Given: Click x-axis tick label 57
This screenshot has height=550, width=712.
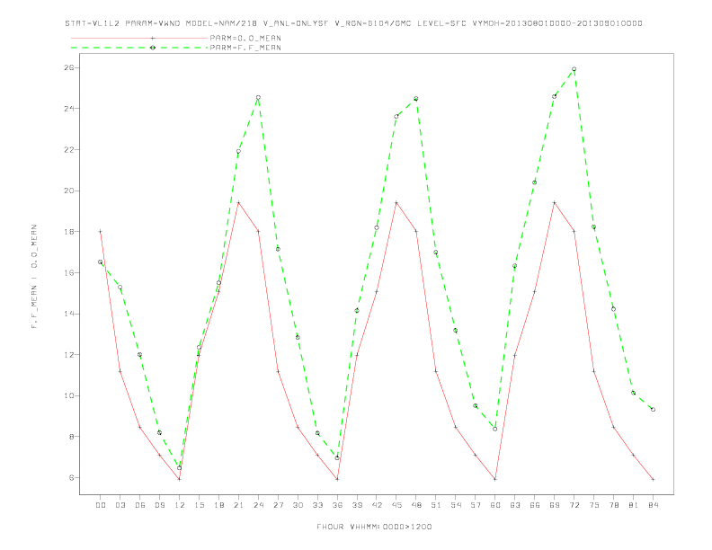Looking at the screenshot, I should [x=476, y=505].
